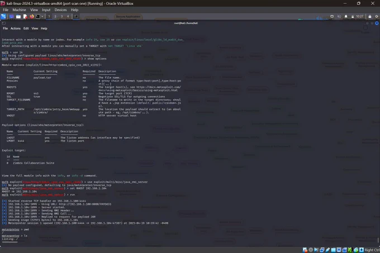Viewport: 380px width, 253px height.
Task: Close the terminal with the blue X button
Action: click(x=377, y=23)
